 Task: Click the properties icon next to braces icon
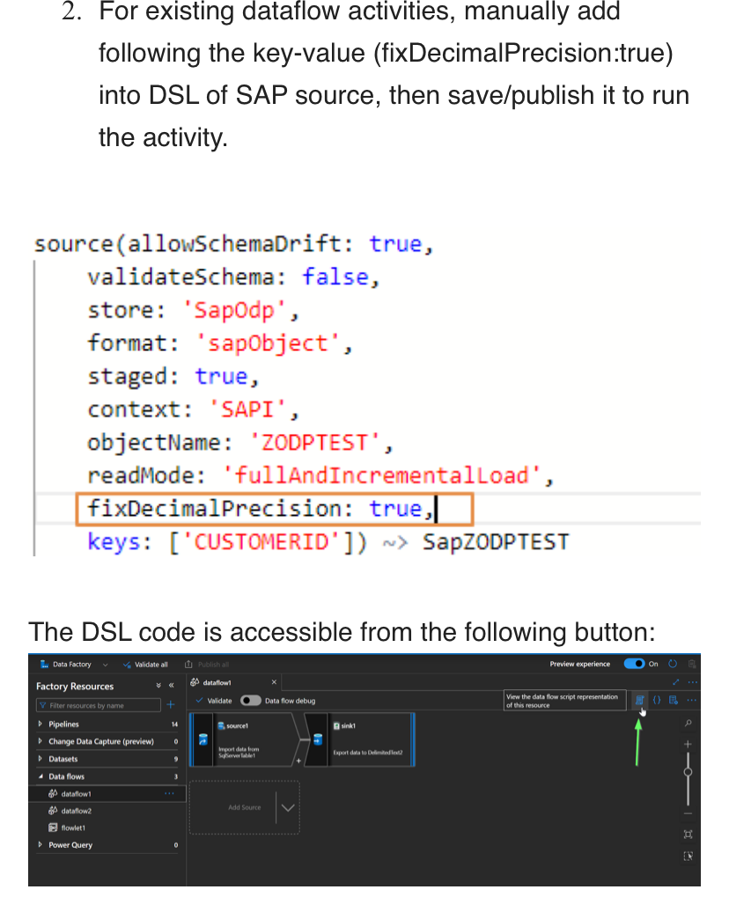[674, 700]
